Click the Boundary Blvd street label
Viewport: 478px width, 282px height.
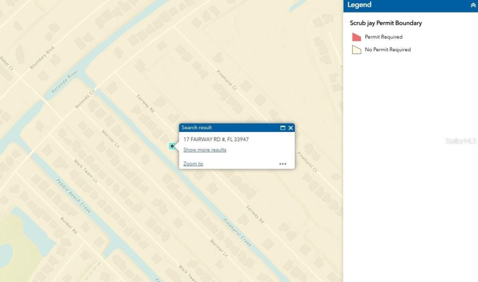pyautogui.click(x=43, y=57)
